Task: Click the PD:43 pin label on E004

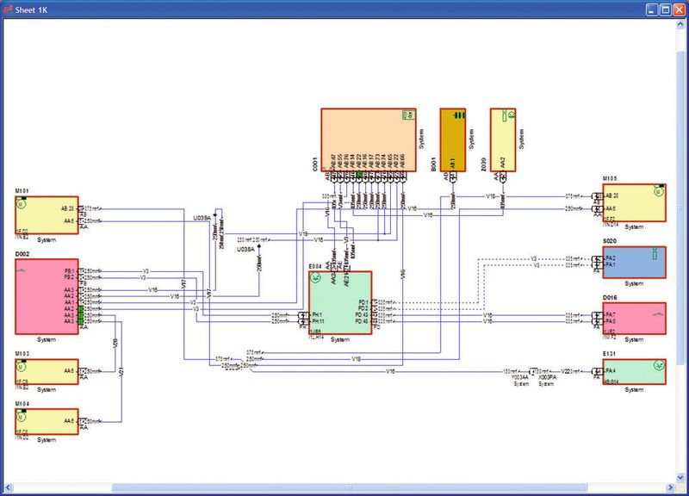Action: tap(362, 315)
